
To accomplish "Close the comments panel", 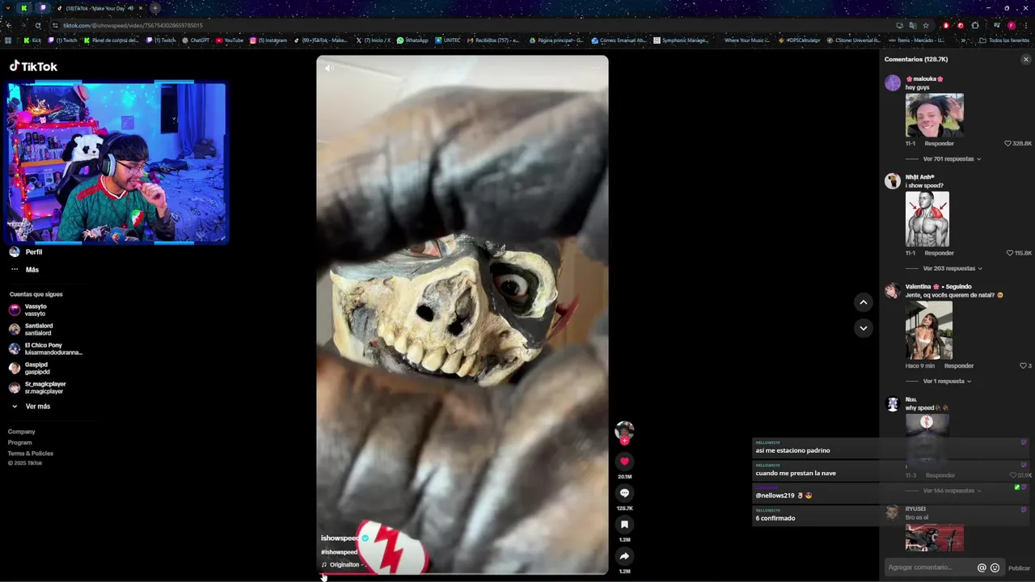I will 1026,59.
